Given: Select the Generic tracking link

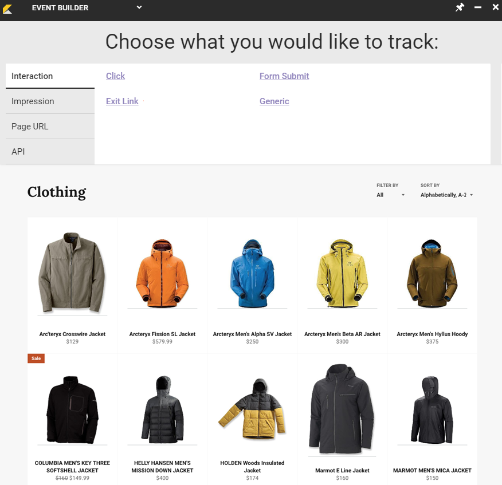Looking at the screenshot, I should [x=274, y=101].
